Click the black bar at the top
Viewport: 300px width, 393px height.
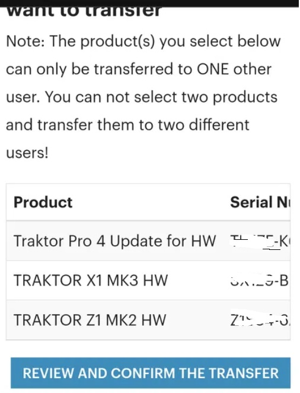150,3
